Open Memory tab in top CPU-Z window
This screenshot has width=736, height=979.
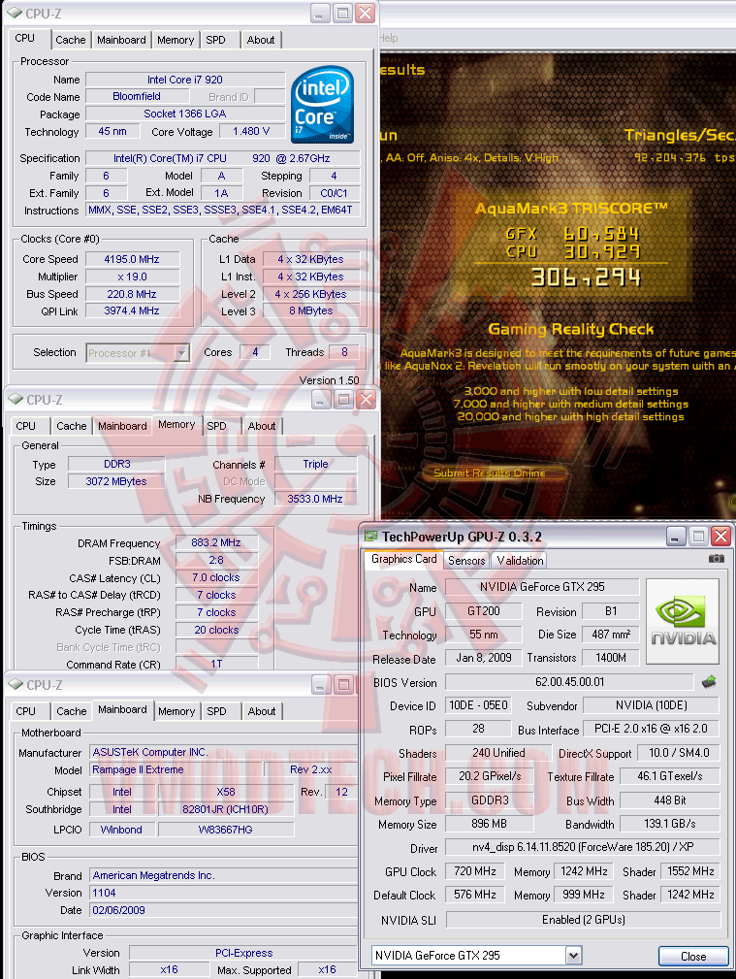(x=176, y=40)
